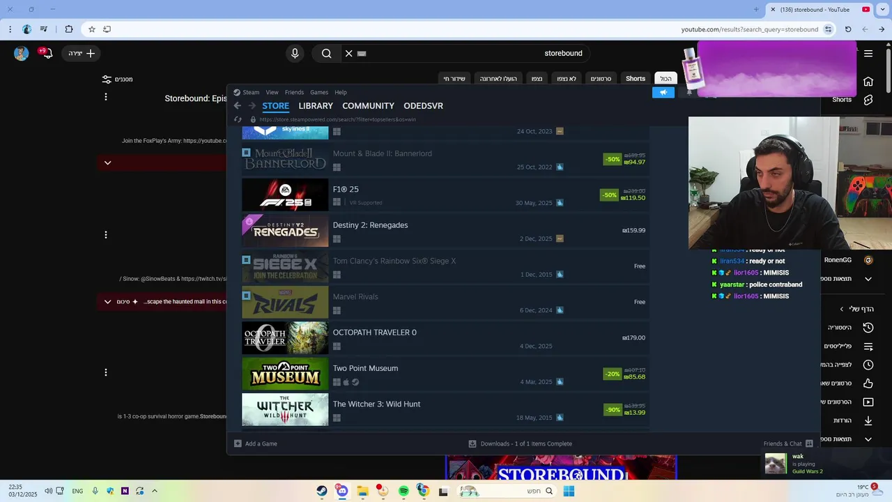Image resolution: width=892 pixels, height=502 pixels.
Task: Open the Friends menu in Steam
Action: pos(294,92)
